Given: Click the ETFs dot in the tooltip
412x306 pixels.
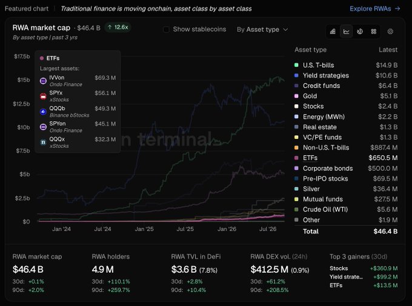Looking at the screenshot, I should (42, 58).
